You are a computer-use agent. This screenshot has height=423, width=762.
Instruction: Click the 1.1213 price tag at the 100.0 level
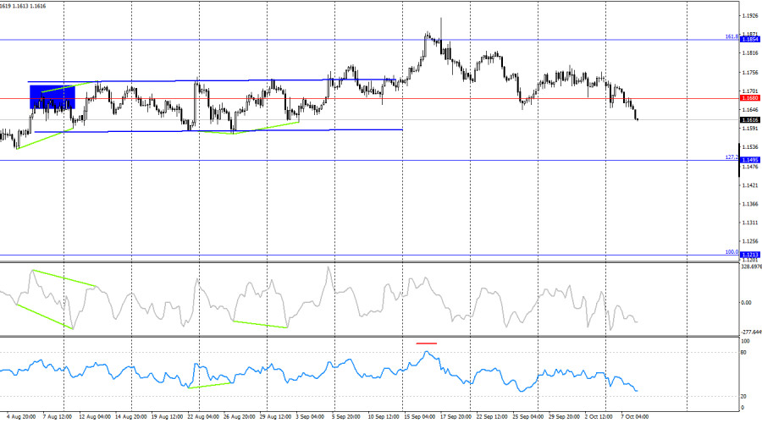point(748,254)
